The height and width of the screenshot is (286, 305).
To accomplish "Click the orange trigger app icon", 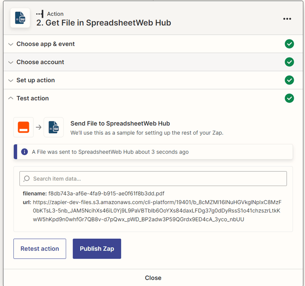I will (x=23, y=127).
